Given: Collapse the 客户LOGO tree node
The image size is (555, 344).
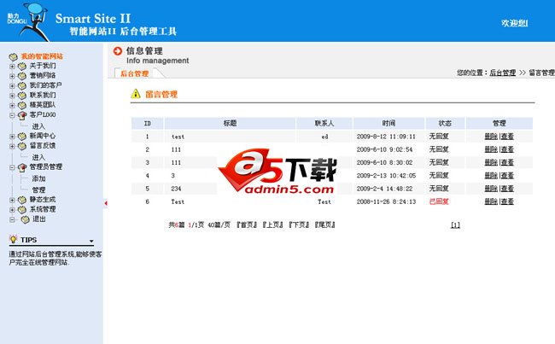Looking at the screenshot, I should tap(12, 115).
